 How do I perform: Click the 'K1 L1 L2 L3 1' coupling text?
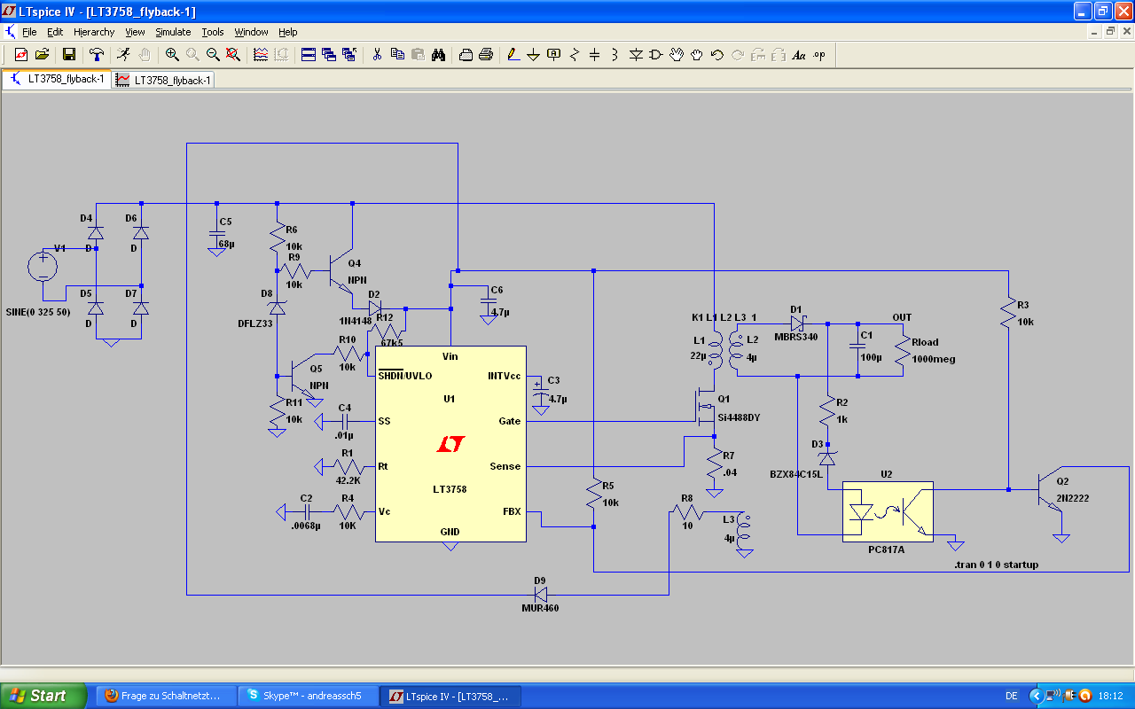[x=724, y=317]
